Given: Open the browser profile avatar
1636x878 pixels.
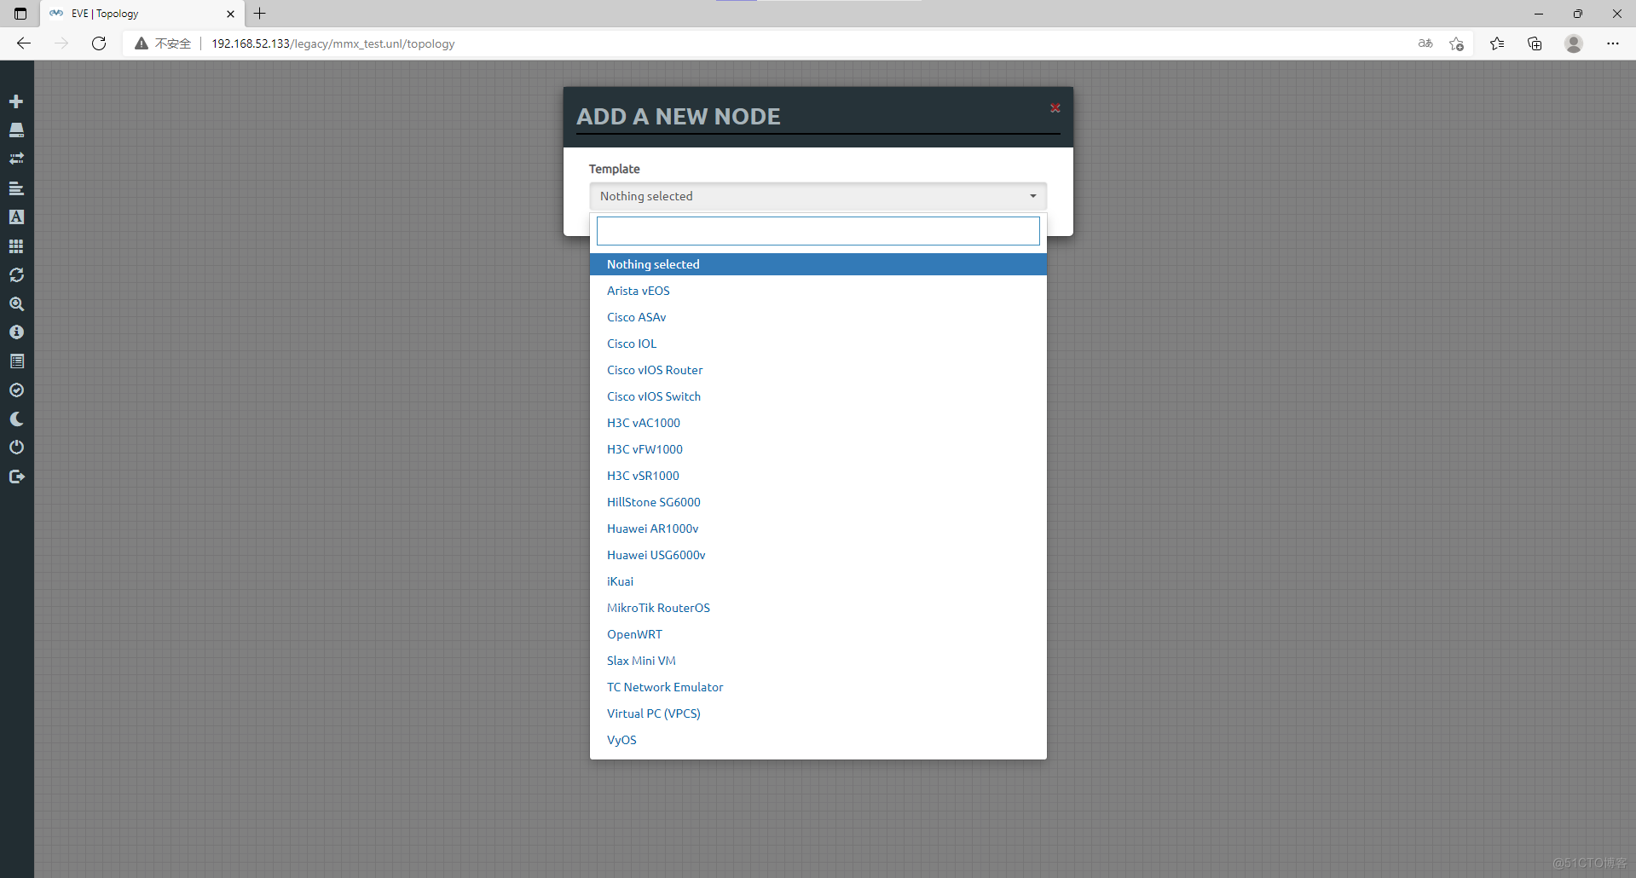Looking at the screenshot, I should coord(1574,43).
